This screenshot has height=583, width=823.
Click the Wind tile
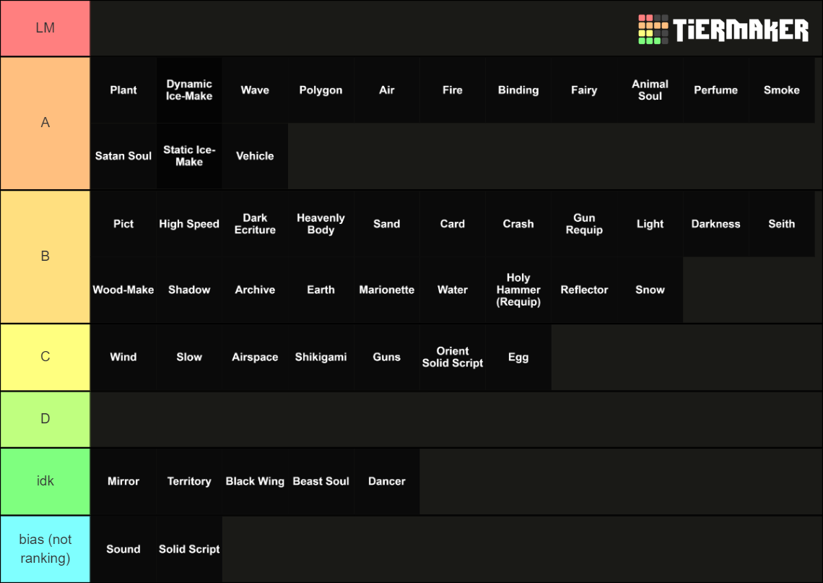123,357
